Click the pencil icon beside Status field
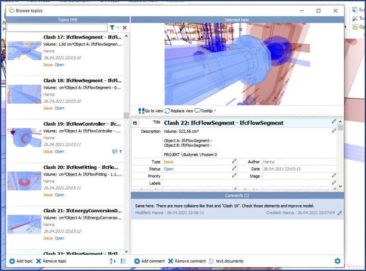Screen dimensions: 366x271 coord(234,169)
